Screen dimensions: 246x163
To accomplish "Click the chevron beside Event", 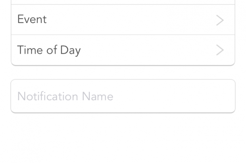I will tap(220, 20).
